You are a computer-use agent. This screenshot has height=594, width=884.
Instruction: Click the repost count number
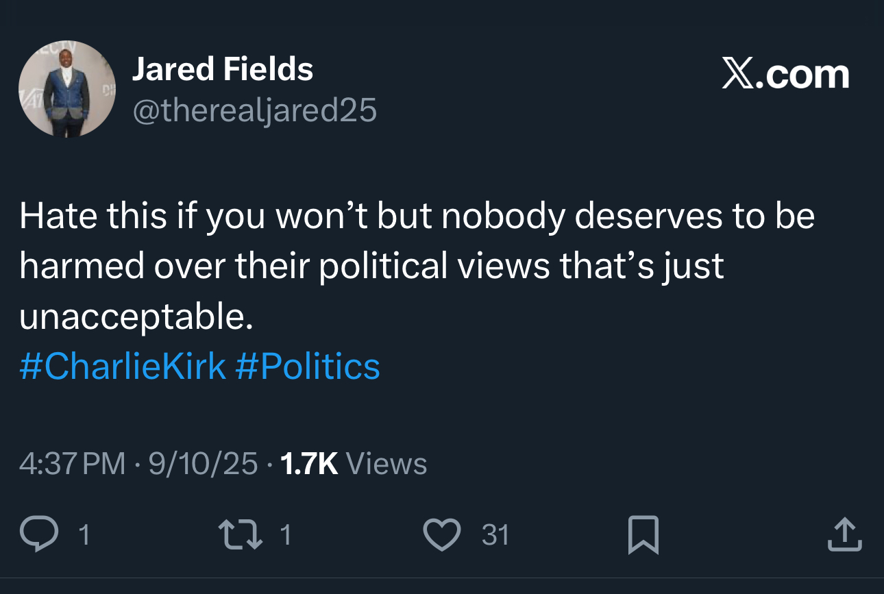coord(286,534)
